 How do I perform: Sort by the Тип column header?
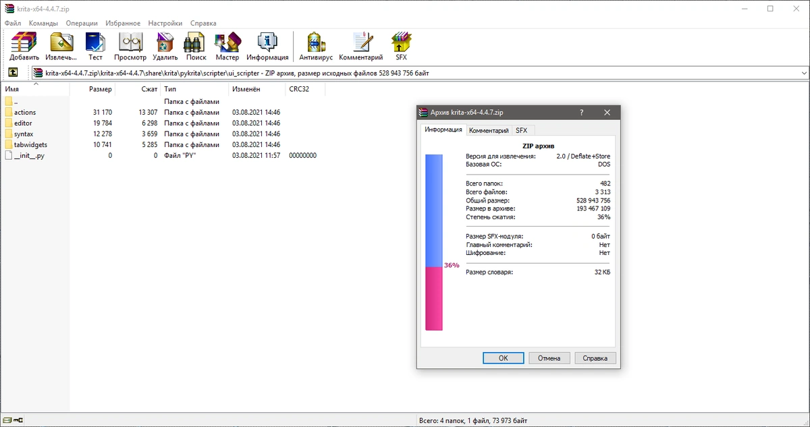click(194, 89)
